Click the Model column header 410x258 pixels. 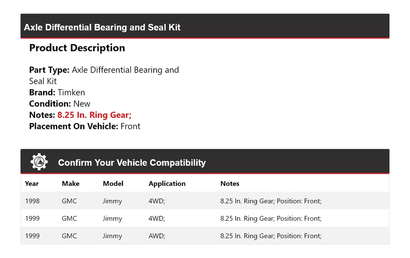pos(113,184)
